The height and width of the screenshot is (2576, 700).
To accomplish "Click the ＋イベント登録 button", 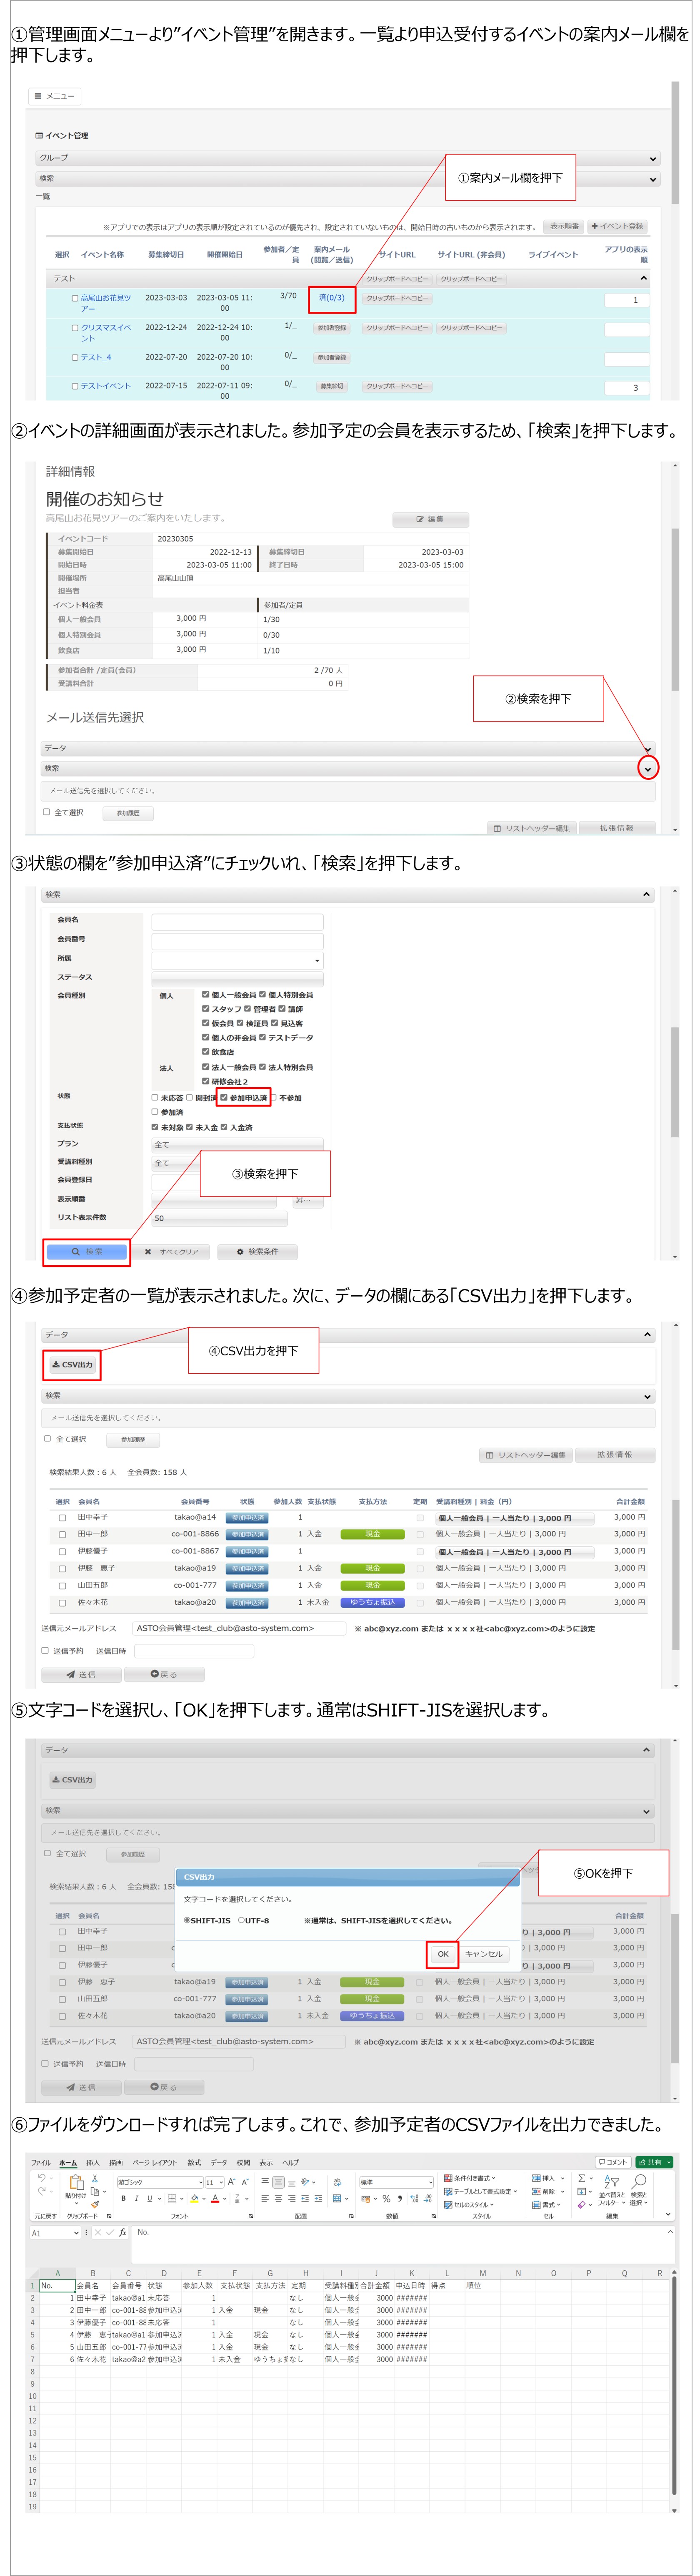I will (618, 226).
